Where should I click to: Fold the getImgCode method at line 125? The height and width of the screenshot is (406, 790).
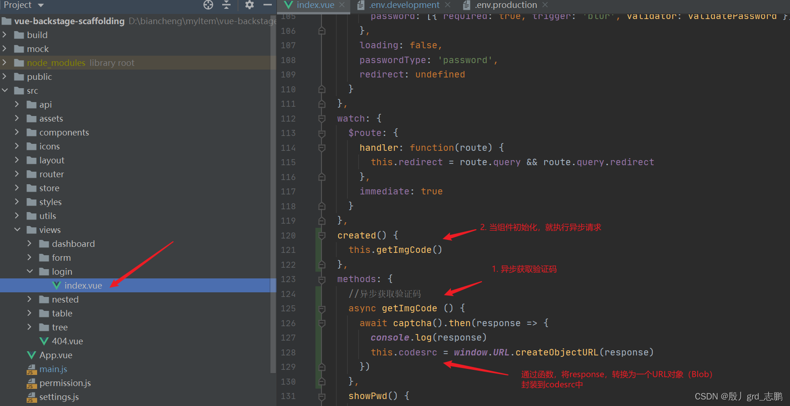coord(321,309)
